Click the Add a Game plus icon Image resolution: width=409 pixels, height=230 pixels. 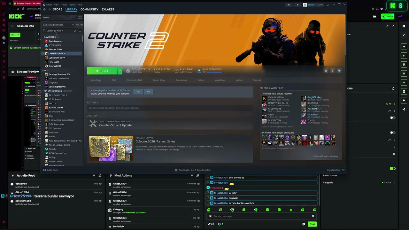pos(44,170)
